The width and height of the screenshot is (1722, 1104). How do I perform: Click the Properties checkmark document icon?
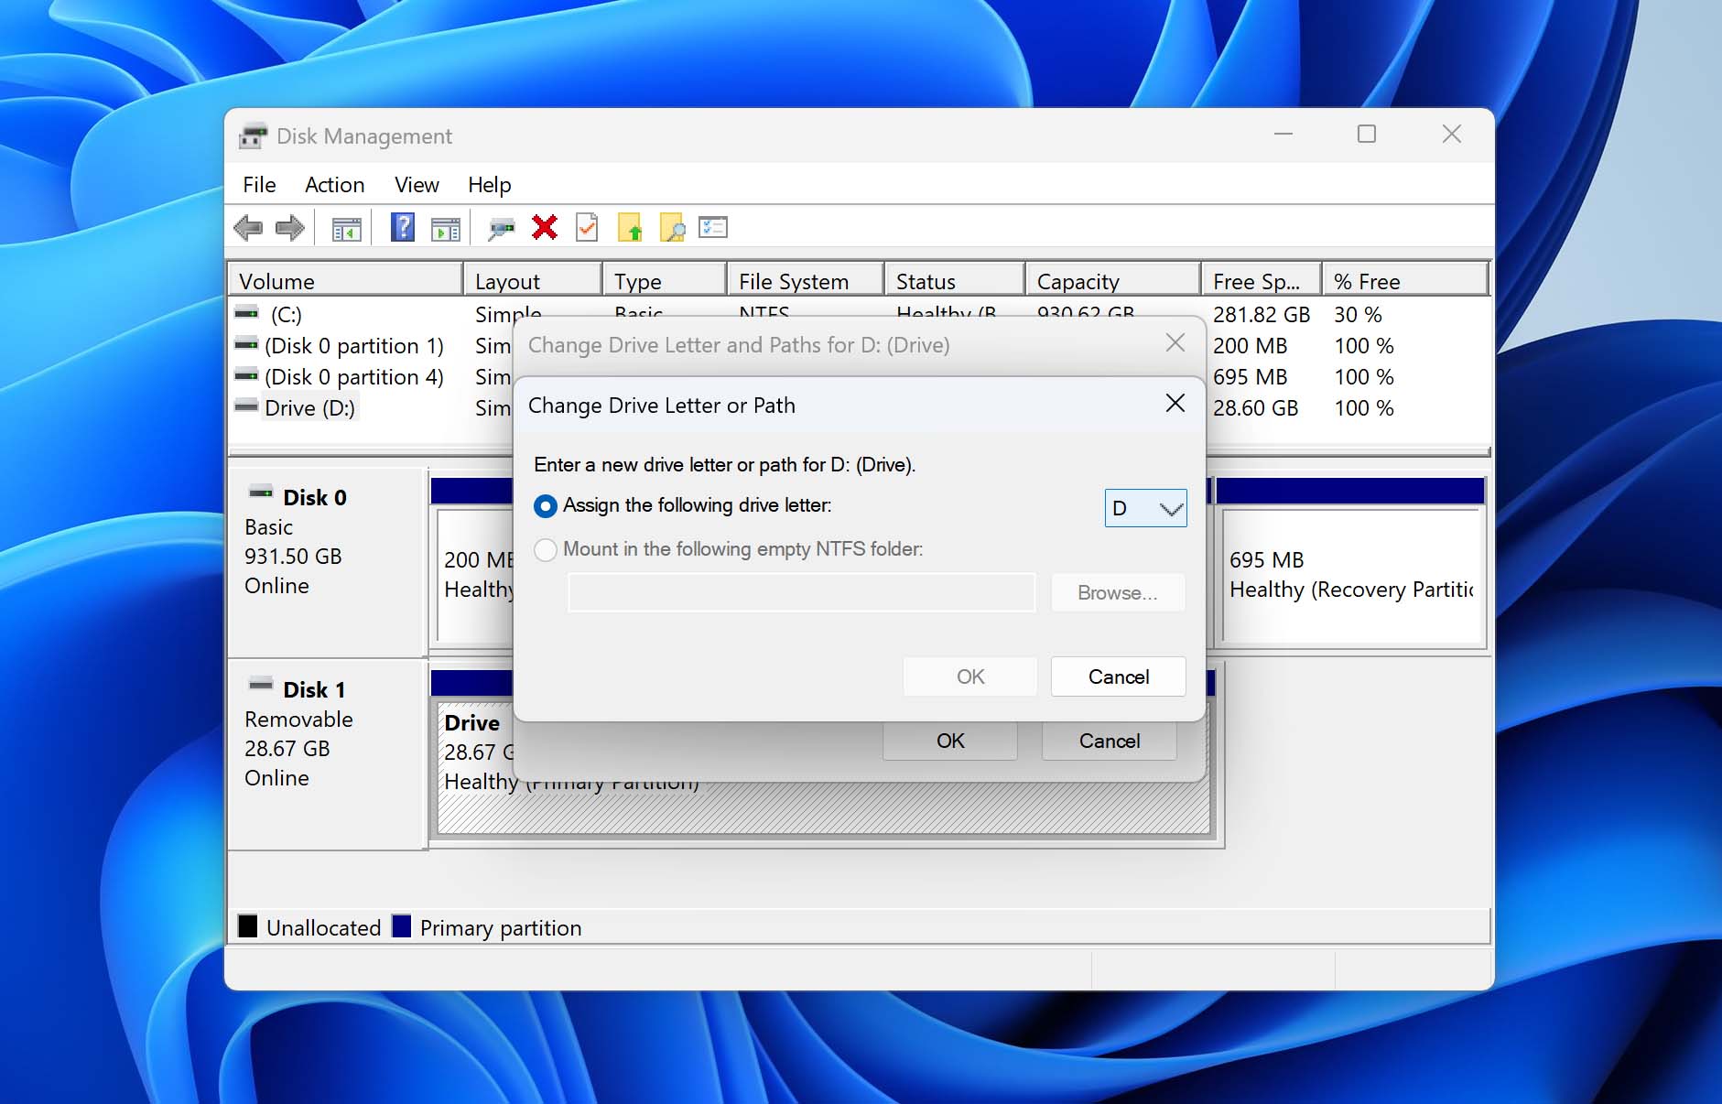587,228
